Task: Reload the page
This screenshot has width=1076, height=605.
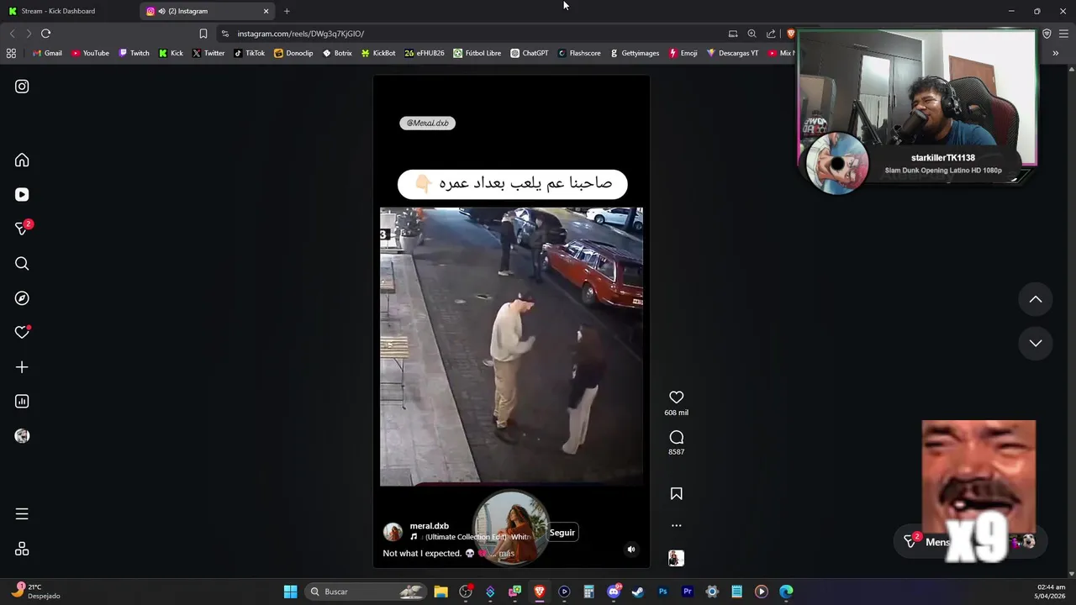Action: click(45, 34)
